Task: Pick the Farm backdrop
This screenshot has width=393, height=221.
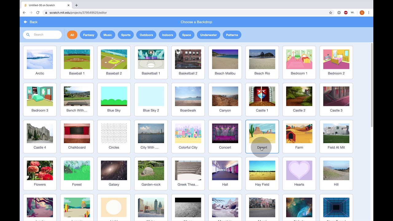Action: coord(299,137)
